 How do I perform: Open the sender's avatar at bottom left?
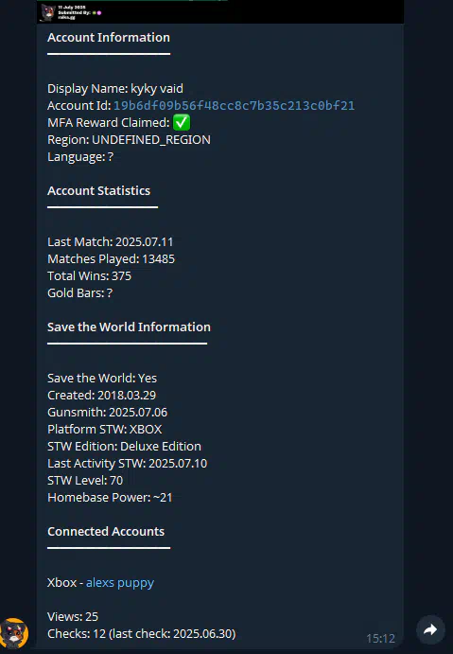click(x=14, y=633)
